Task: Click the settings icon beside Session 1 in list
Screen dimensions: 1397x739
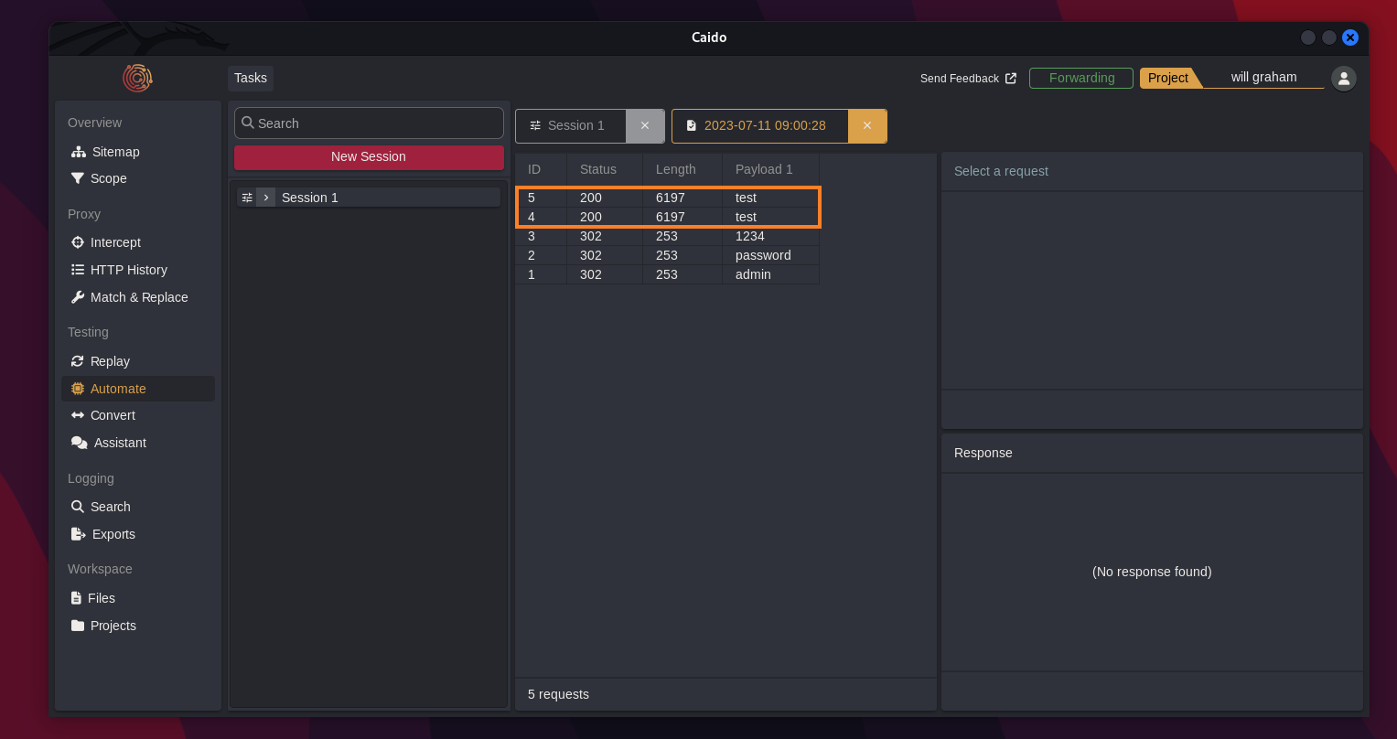Action: (x=247, y=198)
